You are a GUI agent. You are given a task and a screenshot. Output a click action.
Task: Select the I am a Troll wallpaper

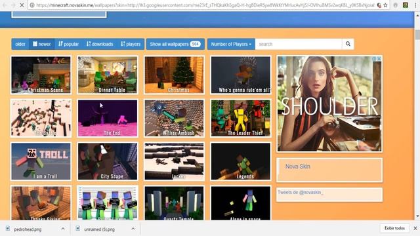click(x=41, y=161)
